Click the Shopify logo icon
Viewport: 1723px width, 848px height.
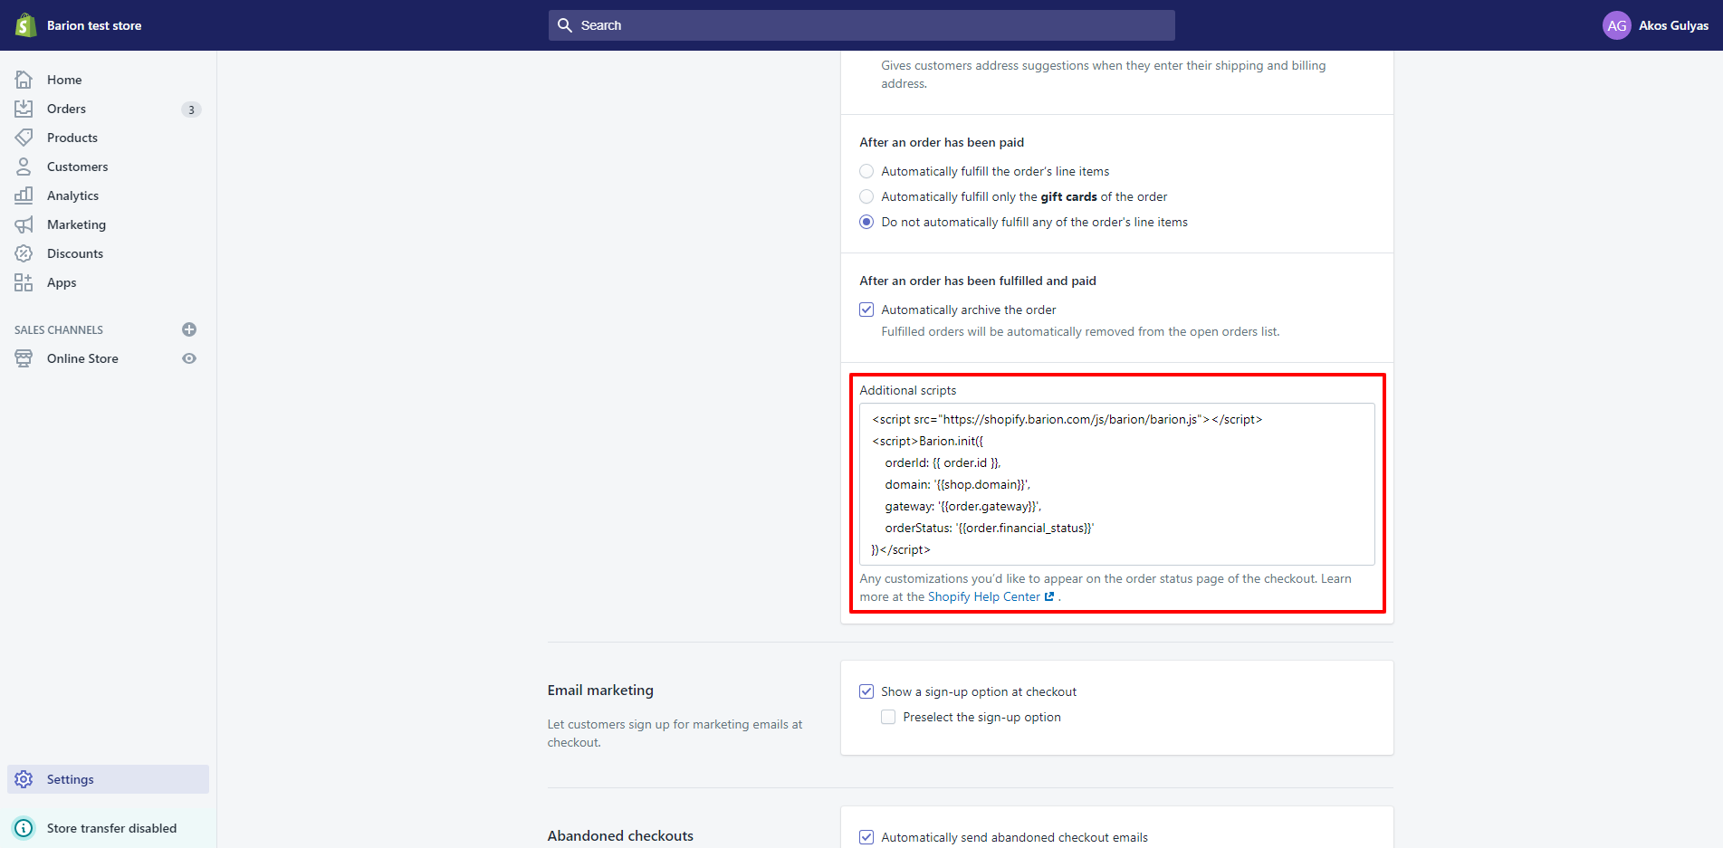(x=25, y=25)
